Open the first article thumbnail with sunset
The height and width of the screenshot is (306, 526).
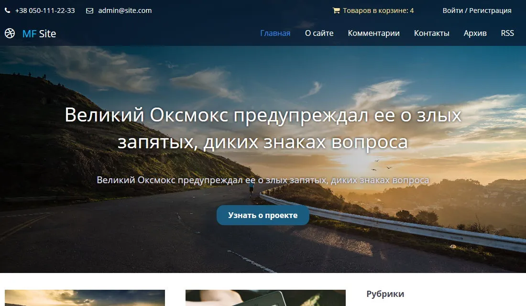85,298
